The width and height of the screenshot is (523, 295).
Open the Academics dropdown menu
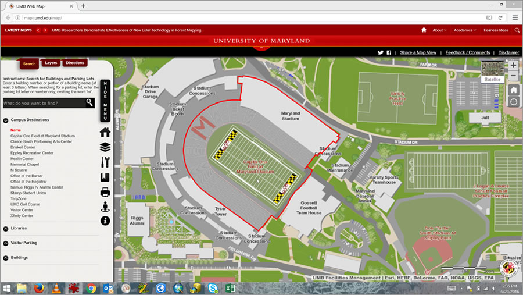[x=465, y=30]
